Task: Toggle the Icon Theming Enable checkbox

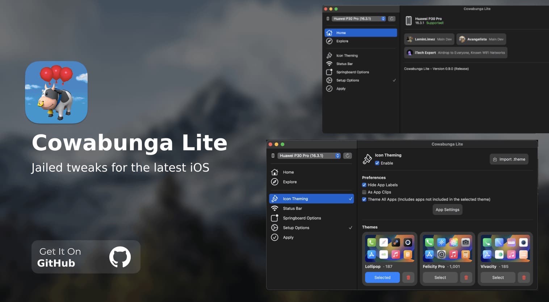Action: point(377,163)
